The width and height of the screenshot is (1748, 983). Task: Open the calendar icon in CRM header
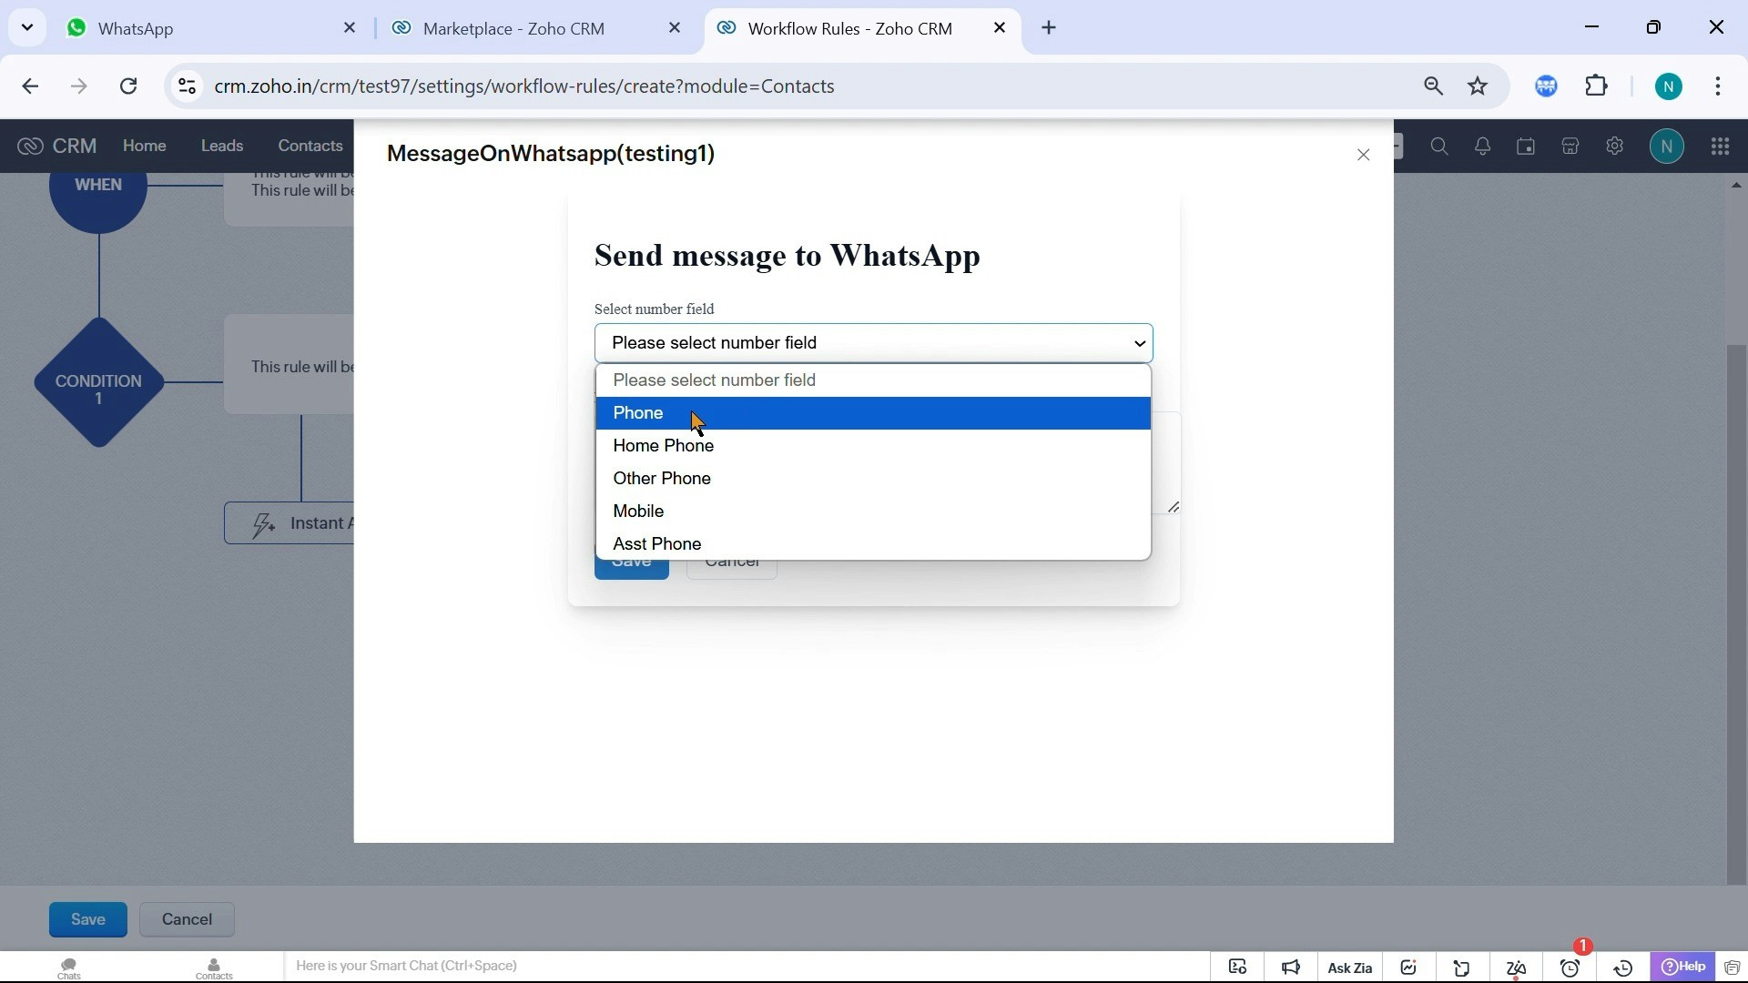click(x=1526, y=147)
